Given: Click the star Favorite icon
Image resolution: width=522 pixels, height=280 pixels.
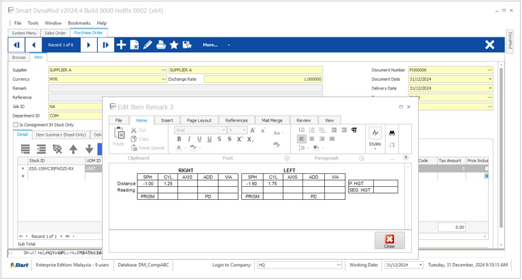Looking at the screenshot, I should coord(174,45).
